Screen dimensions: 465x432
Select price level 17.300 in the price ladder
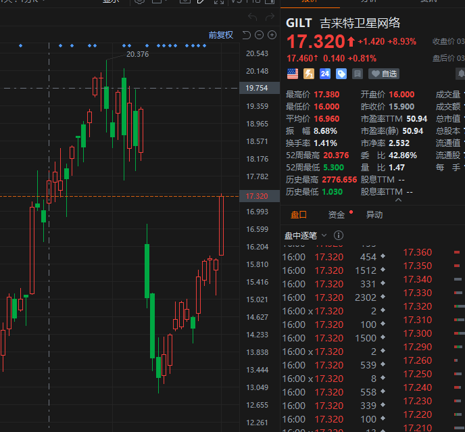[418, 333]
